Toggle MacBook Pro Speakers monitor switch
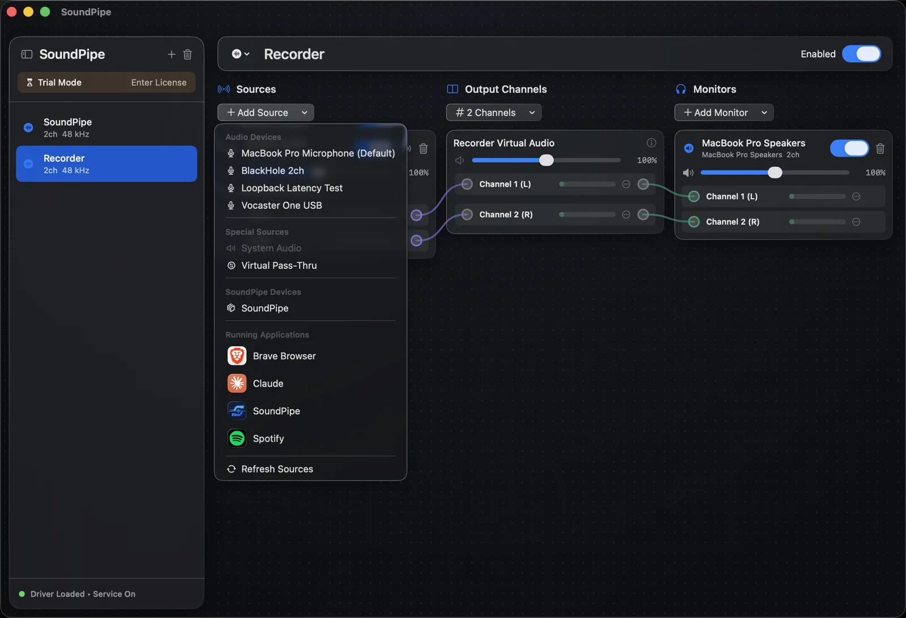Screen dimensions: 906x618 [x=849, y=148]
